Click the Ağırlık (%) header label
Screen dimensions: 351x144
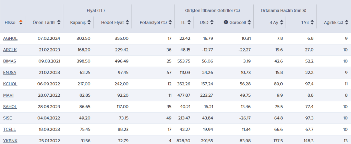334,22
